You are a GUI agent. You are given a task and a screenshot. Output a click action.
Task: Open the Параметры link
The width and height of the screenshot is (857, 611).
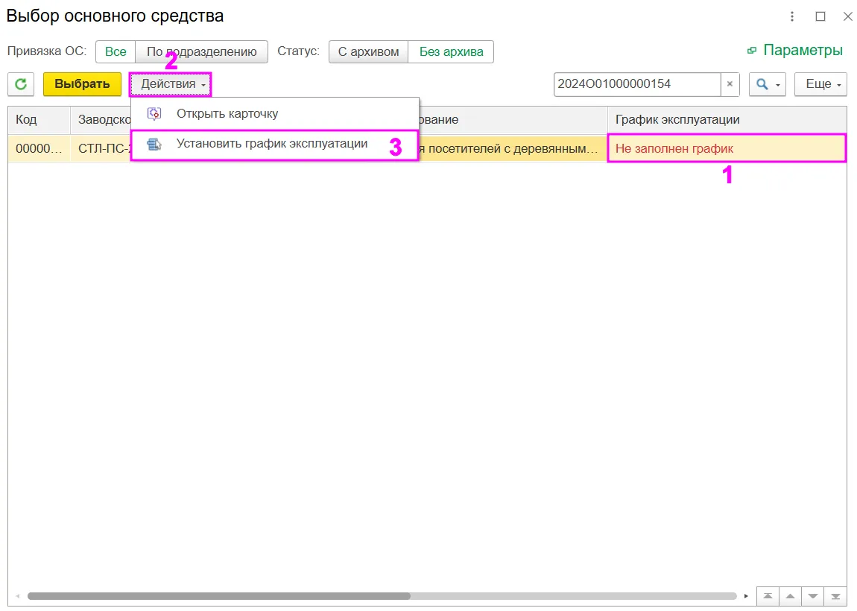point(795,50)
